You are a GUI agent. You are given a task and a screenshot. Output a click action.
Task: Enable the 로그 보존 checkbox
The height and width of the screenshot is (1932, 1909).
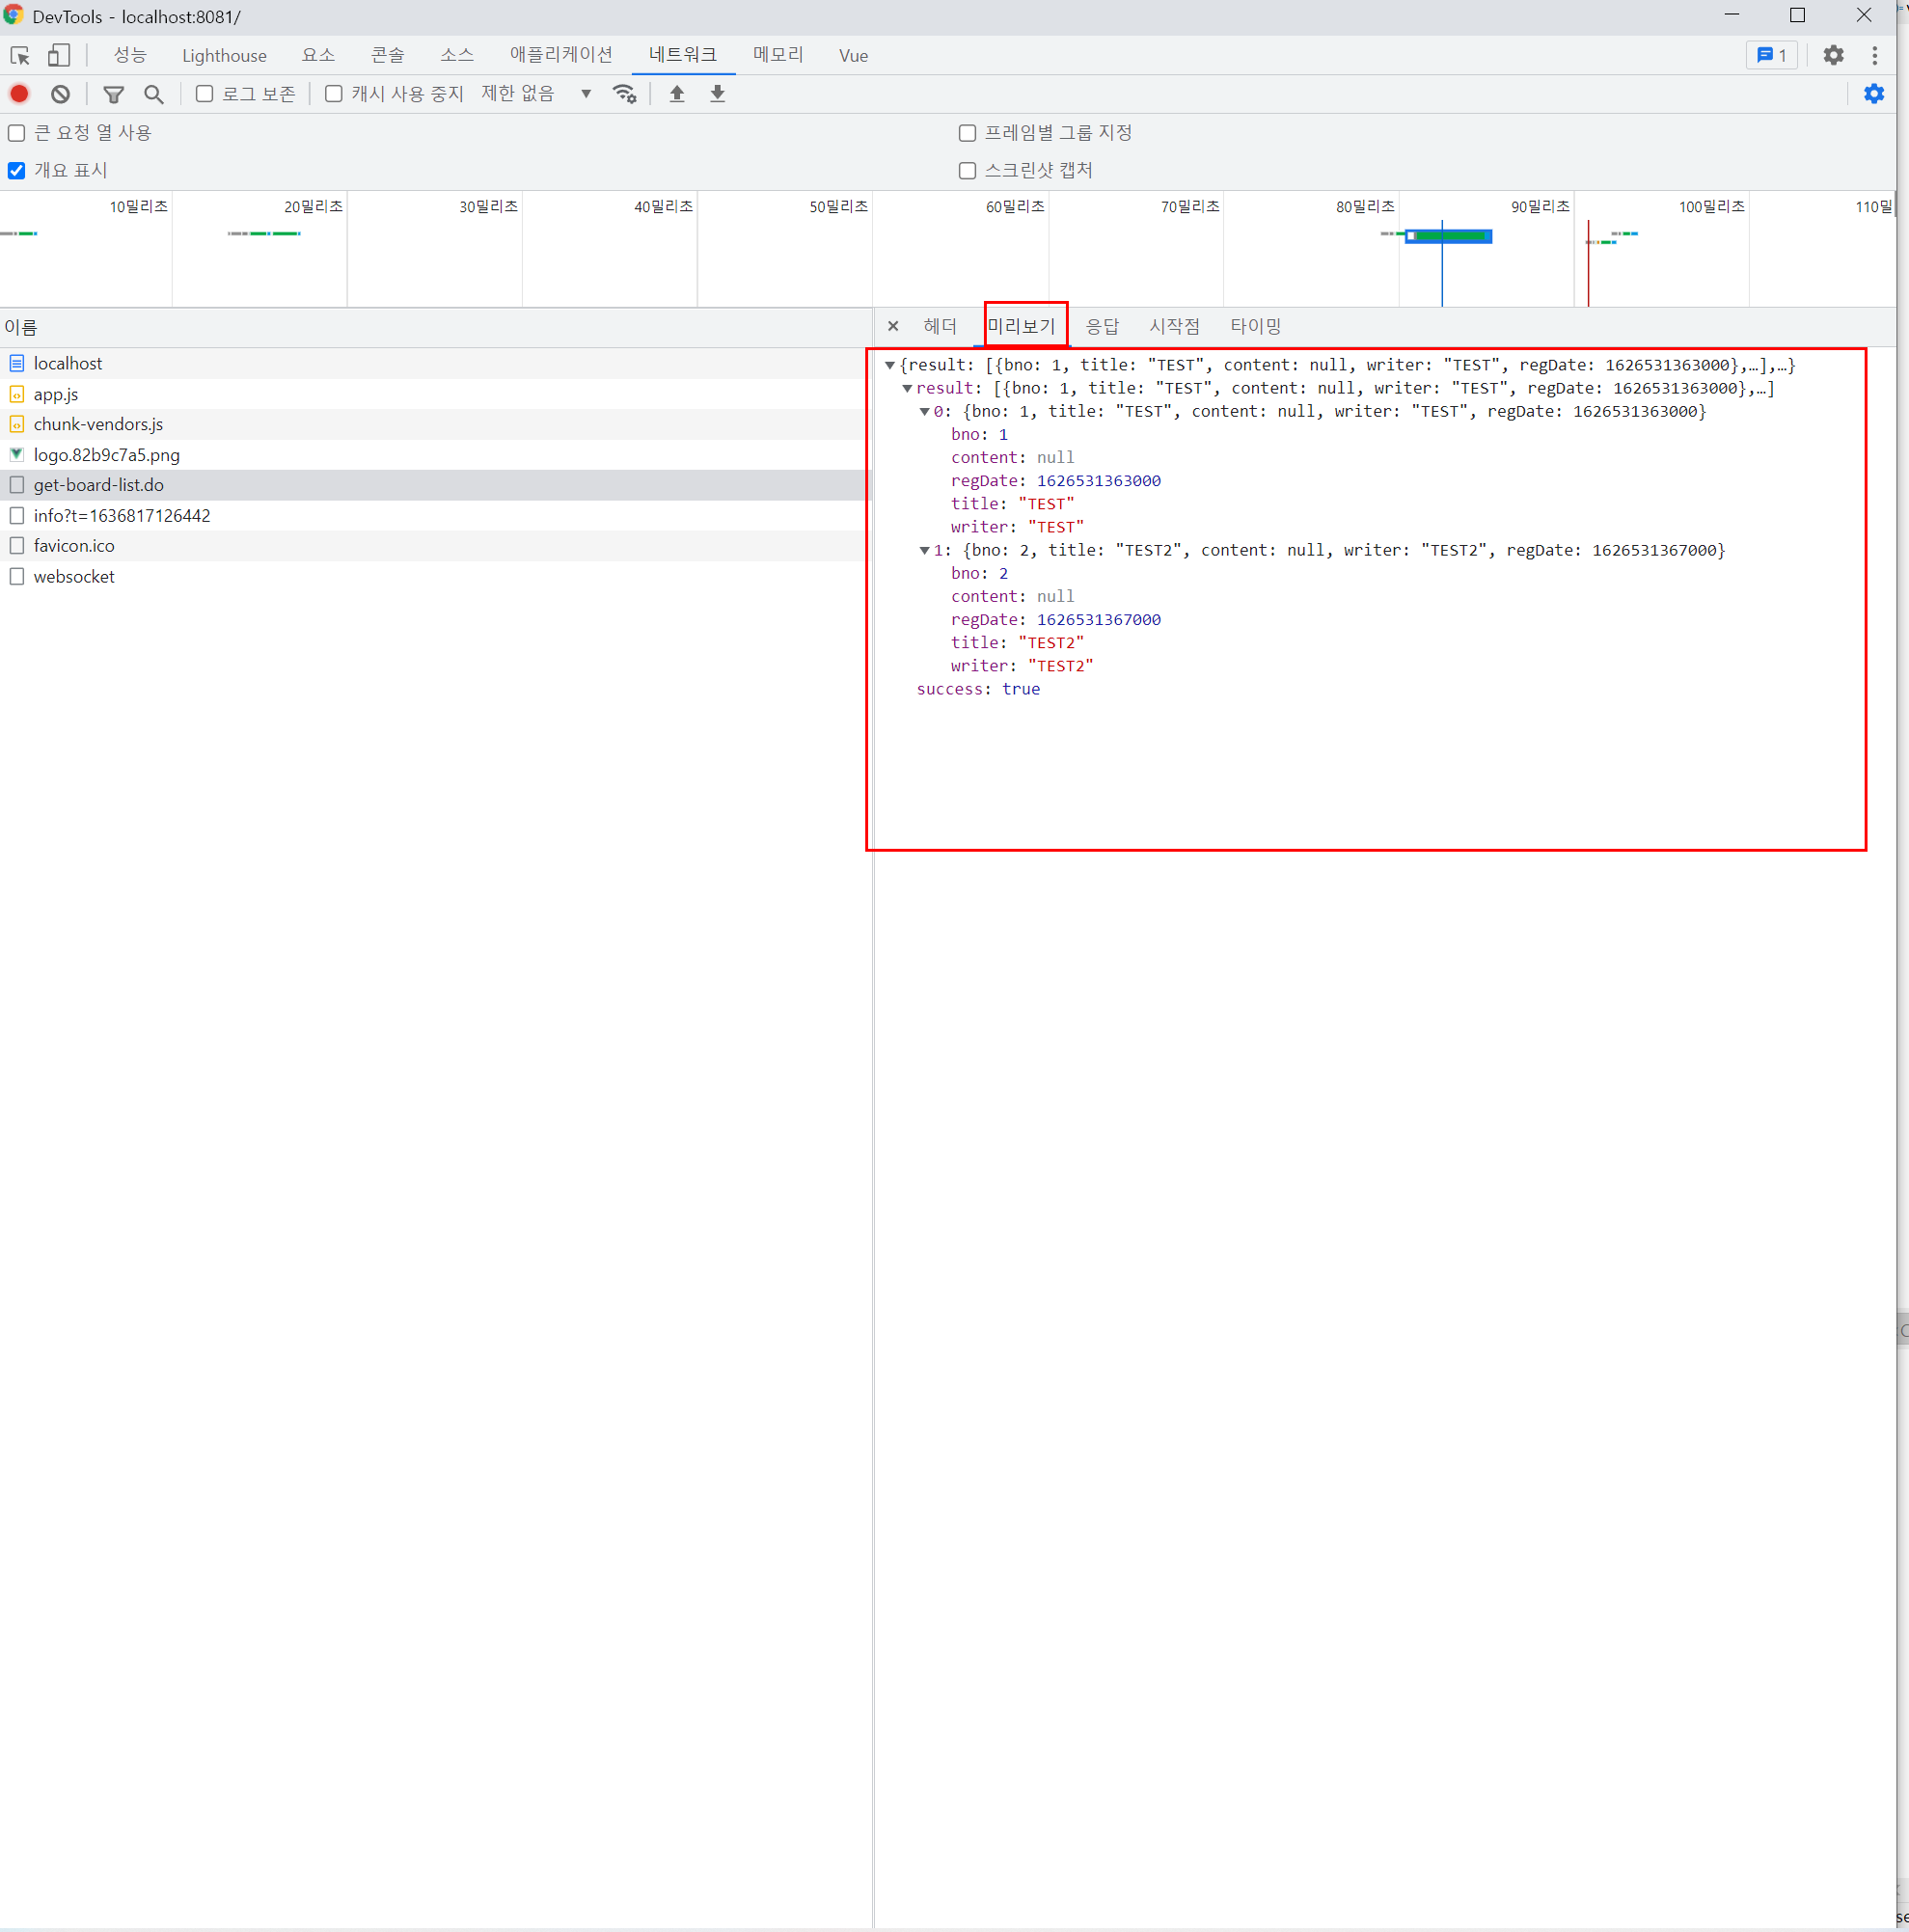click(205, 94)
